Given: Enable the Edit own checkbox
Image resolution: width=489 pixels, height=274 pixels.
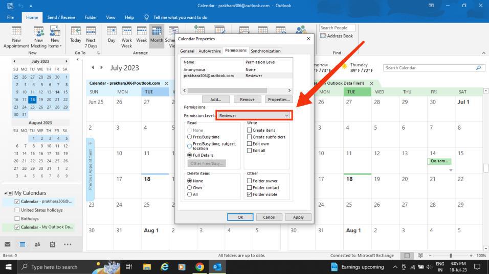Looking at the screenshot, I should click(249, 144).
